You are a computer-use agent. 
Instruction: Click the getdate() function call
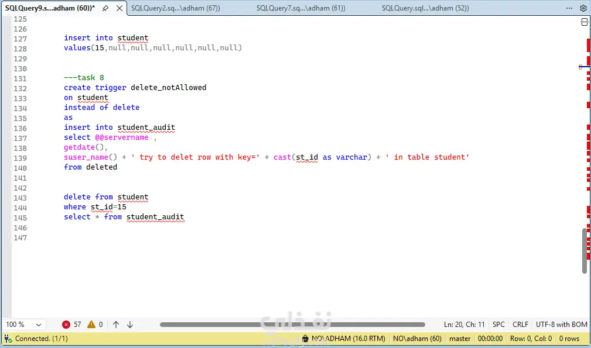[x=84, y=147]
